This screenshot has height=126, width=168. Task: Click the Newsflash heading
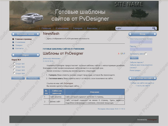click(51, 34)
